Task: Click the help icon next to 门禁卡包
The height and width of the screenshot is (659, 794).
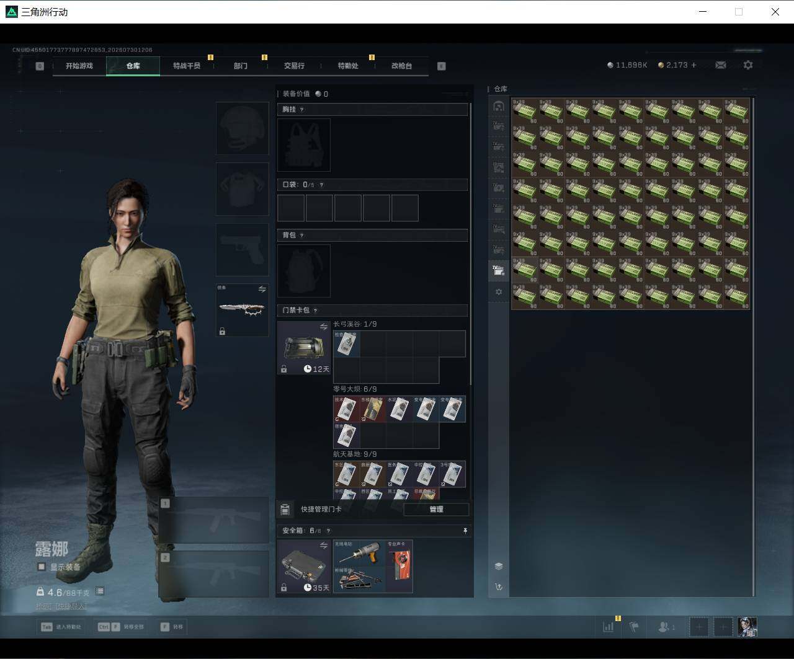Action: [x=316, y=311]
